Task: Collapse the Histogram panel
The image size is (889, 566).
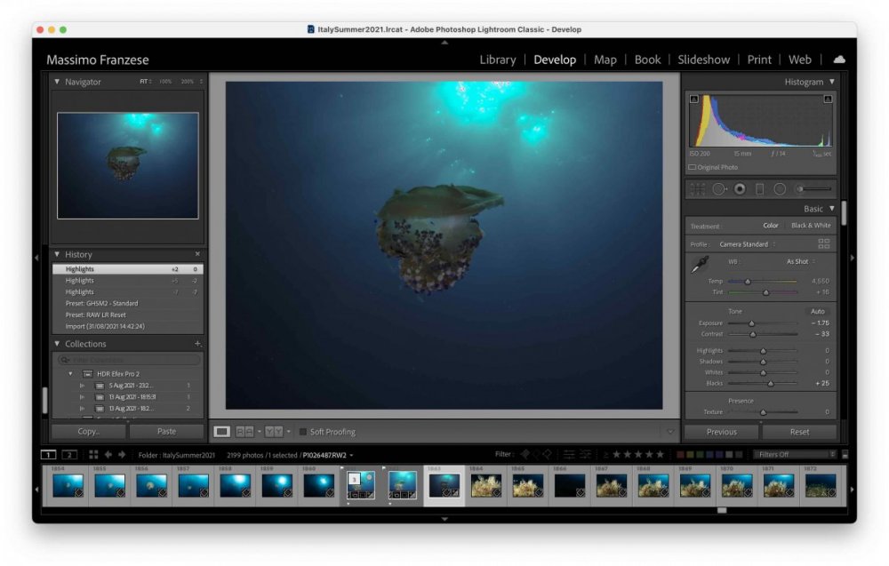Action: [x=832, y=82]
